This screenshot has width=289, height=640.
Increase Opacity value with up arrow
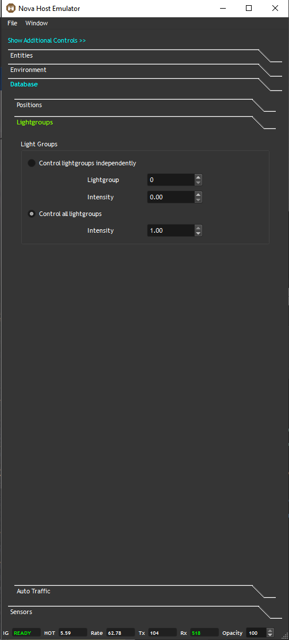tap(270, 631)
